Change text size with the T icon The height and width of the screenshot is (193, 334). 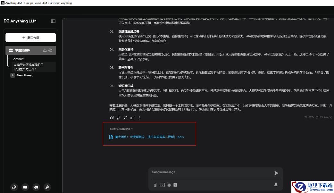point(175,185)
